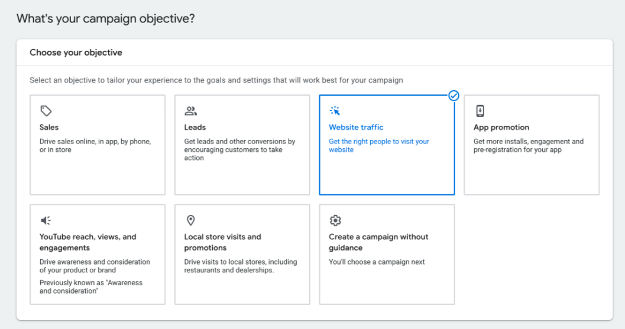Select the Sales objective title
This screenshot has width=625, height=329.
[x=49, y=128]
